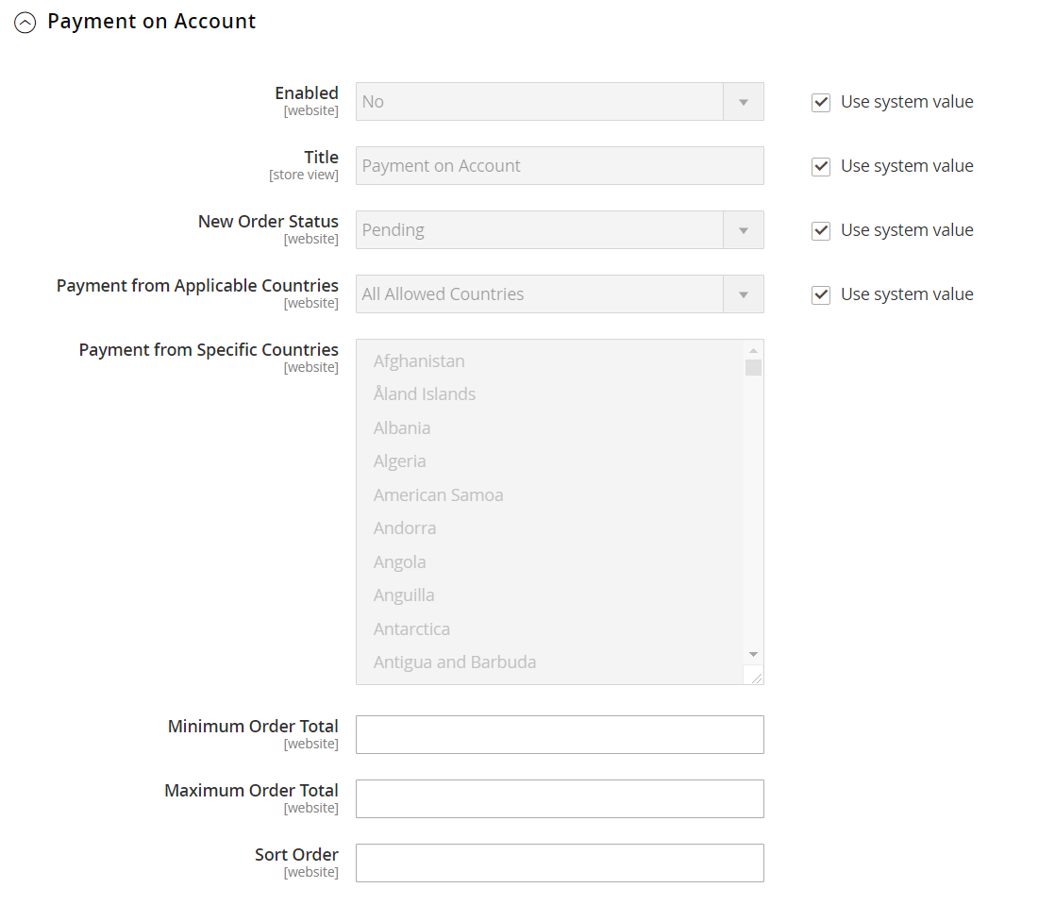The image size is (1055, 905).
Task: Click the circular chevron icon next to the section title
Action: pyautogui.click(x=25, y=22)
